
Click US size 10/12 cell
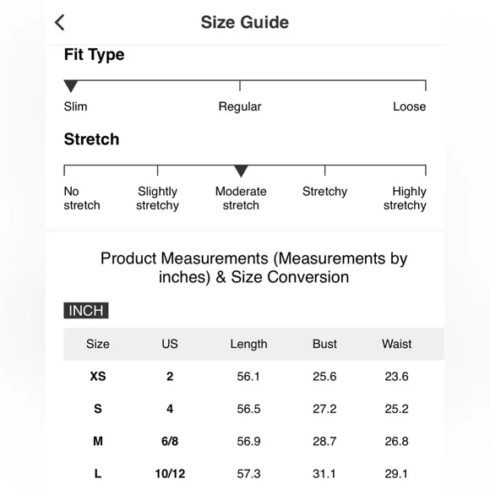tap(170, 474)
